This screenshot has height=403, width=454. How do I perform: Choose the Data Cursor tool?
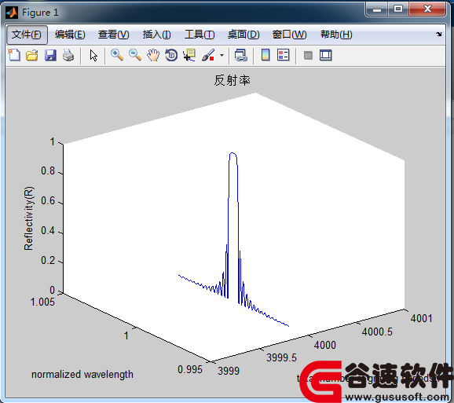189,55
